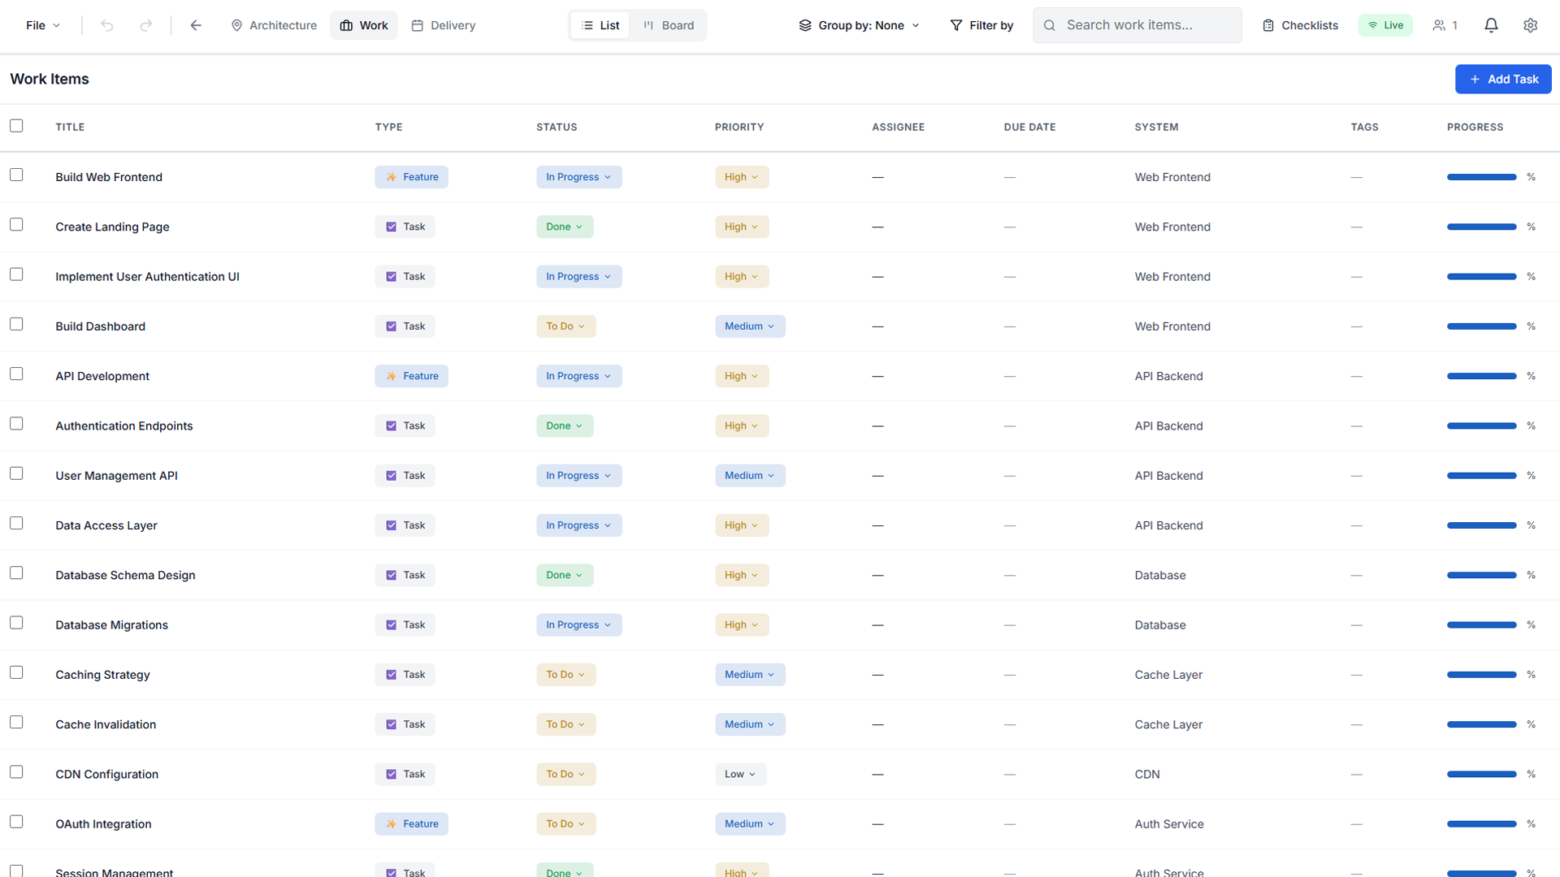Tick the checkbox next to Caching Strategy
1560x877 pixels.
pos(17,672)
